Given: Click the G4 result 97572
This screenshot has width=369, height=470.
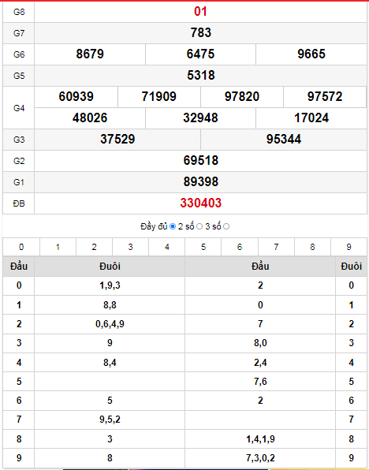Looking at the screenshot, I should [325, 97].
